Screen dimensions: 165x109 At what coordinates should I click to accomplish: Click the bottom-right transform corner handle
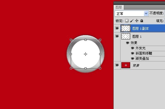[x=100, y=68]
